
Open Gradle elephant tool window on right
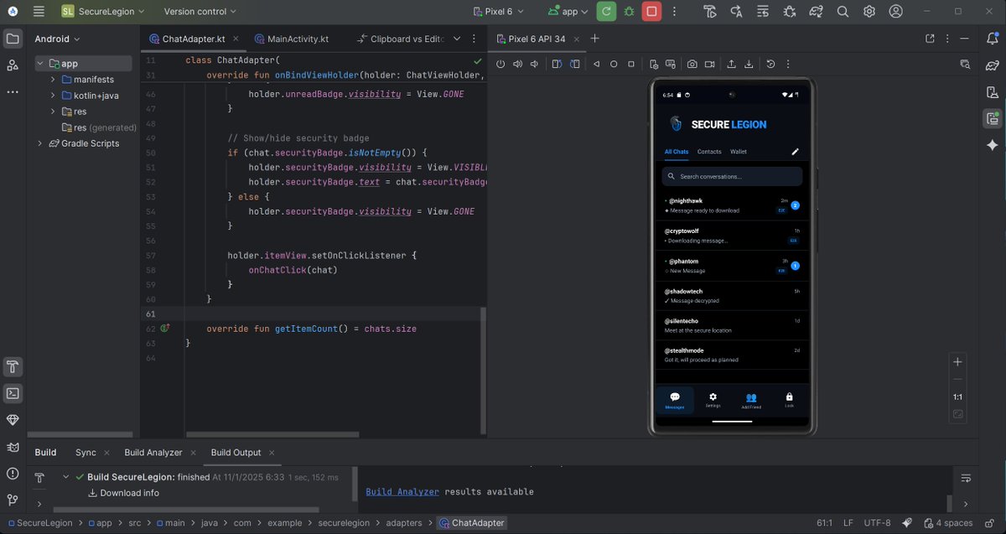tap(993, 65)
